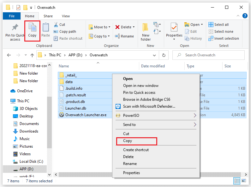Click the Forward navigation arrow
This screenshot has width=251, height=187.
click(x=18, y=55)
